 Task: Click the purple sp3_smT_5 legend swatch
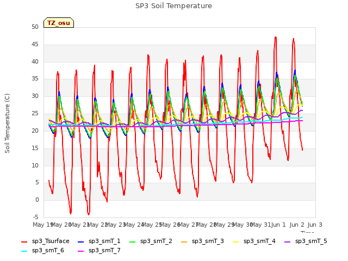[x=288, y=241]
